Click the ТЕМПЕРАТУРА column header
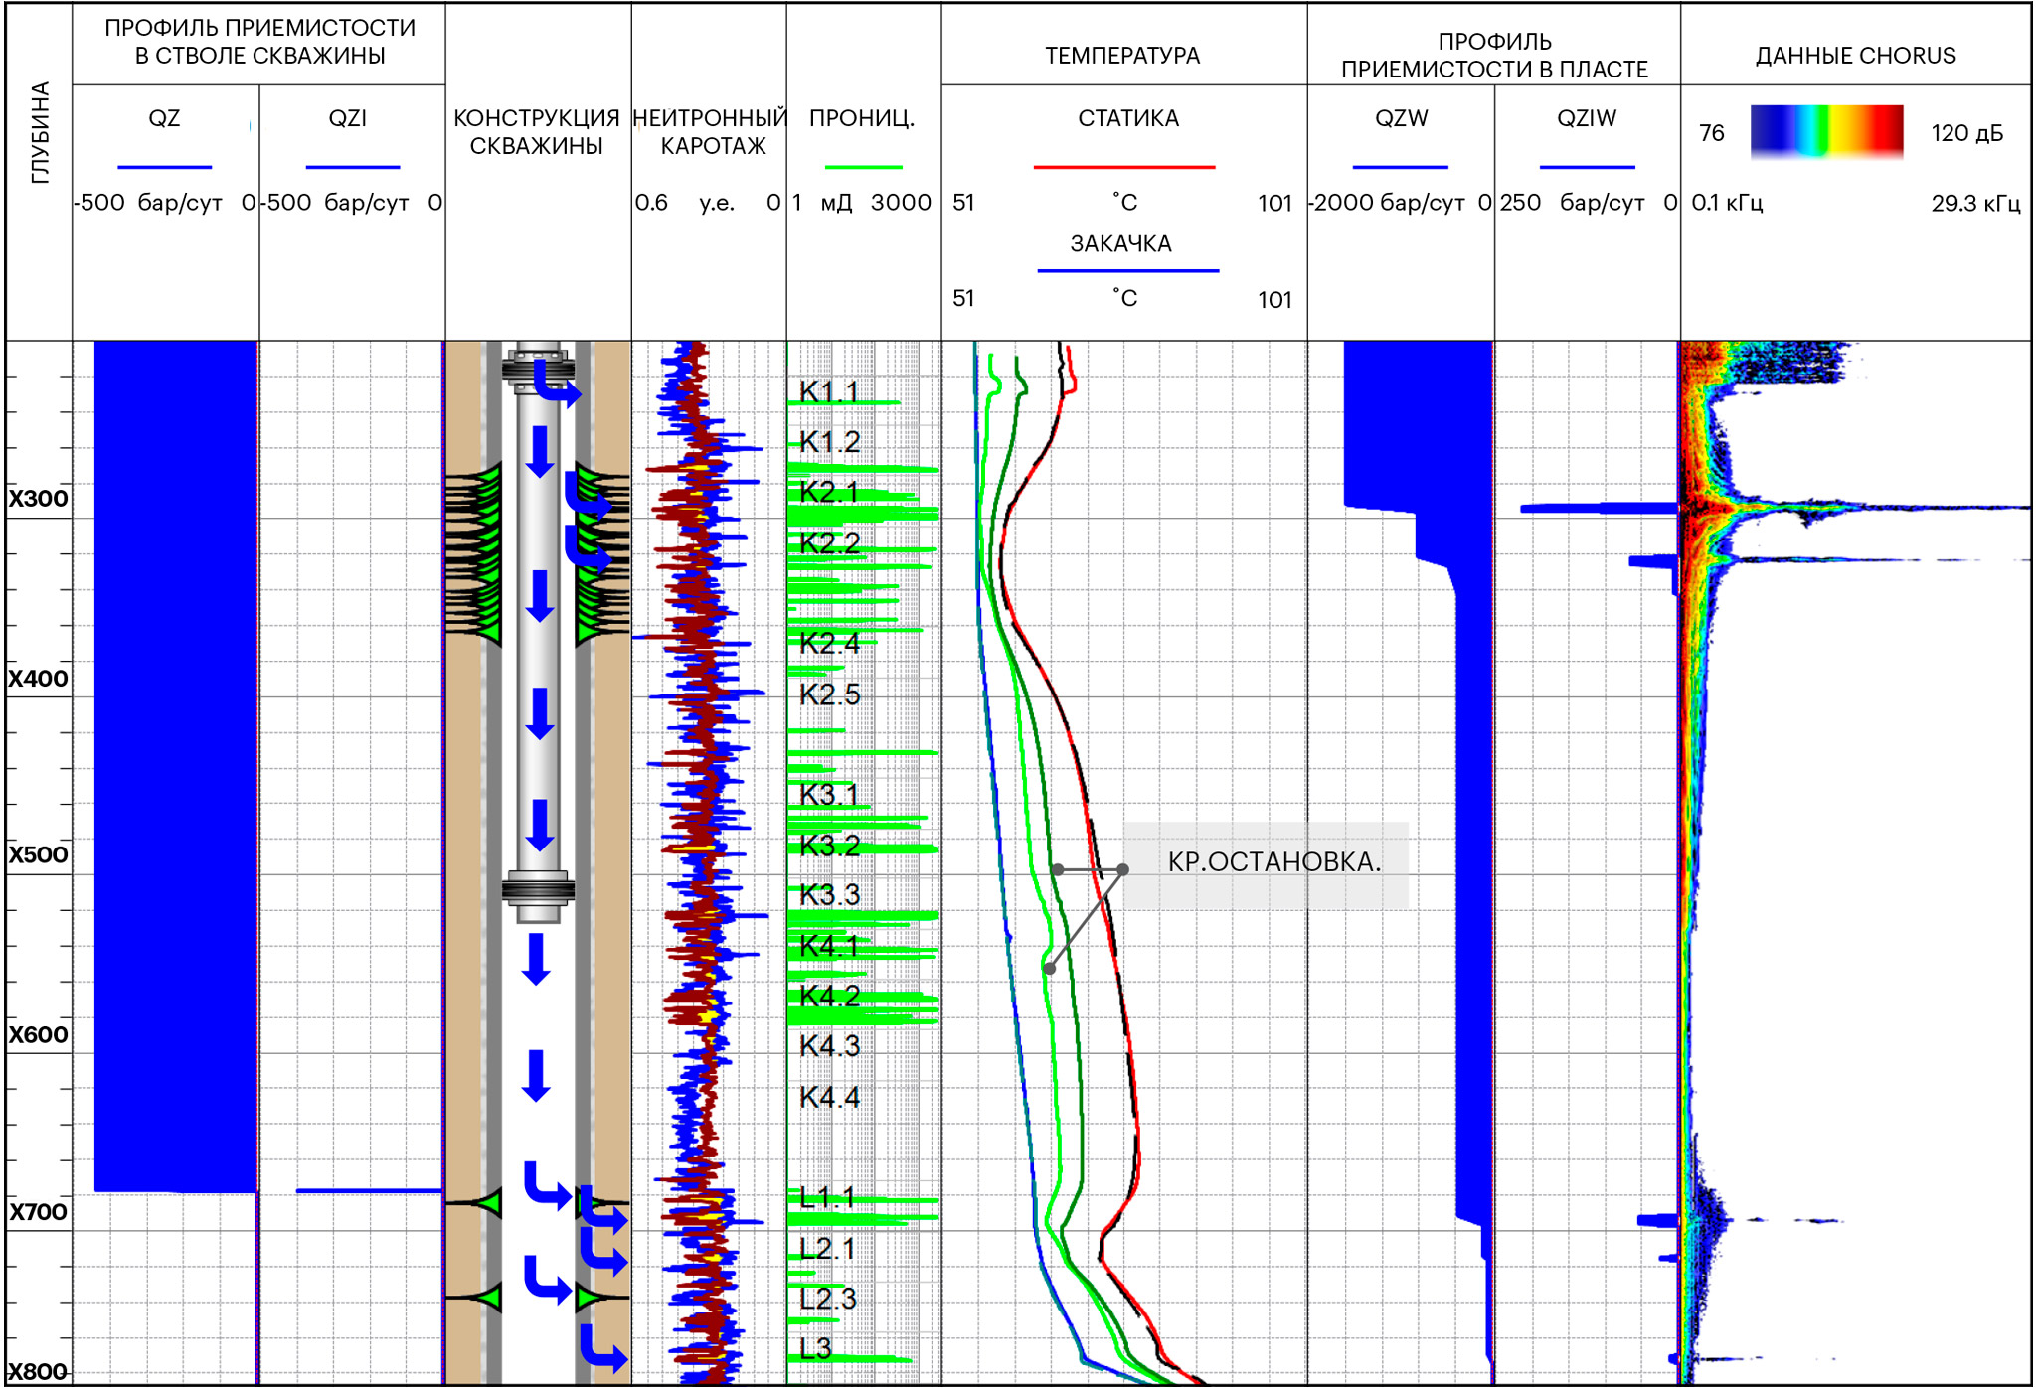The image size is (2036, 1388). point(1122,56)
